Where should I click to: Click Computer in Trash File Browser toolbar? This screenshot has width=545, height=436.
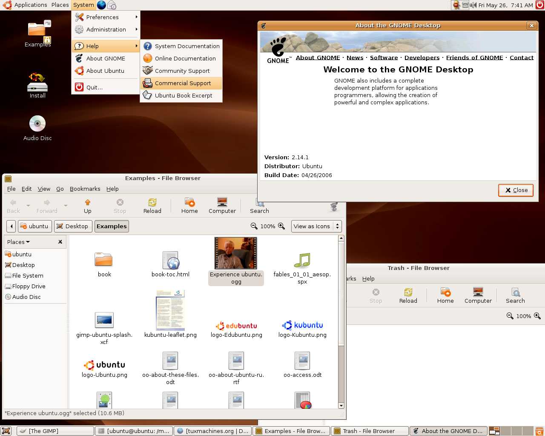pos(478,296)
